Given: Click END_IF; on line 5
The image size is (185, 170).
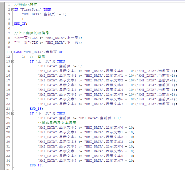Looking at the screenshot, I should 21,24.
